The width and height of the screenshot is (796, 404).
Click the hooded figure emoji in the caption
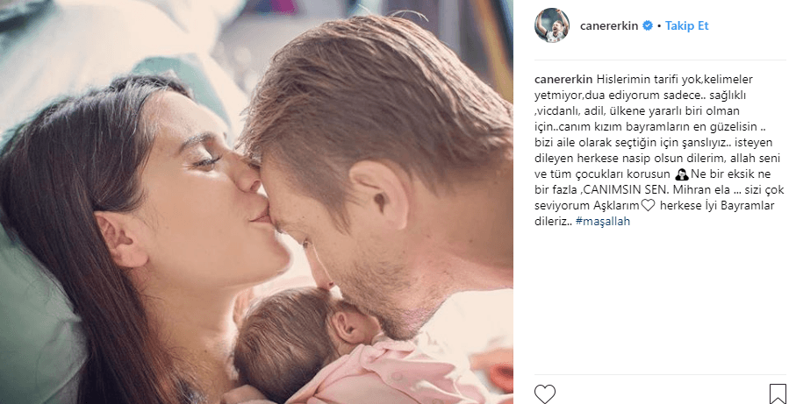click(x=681, y=174)
